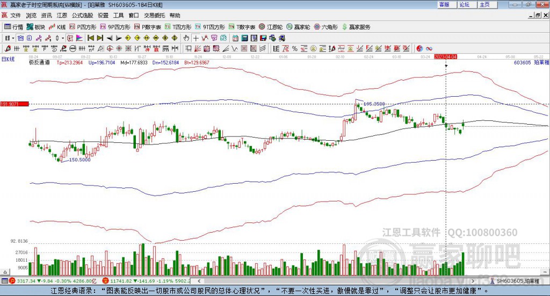Click the Md=177.6933 indicator value
This screenshot has height=296, width=550.
[x=134, y=62]
